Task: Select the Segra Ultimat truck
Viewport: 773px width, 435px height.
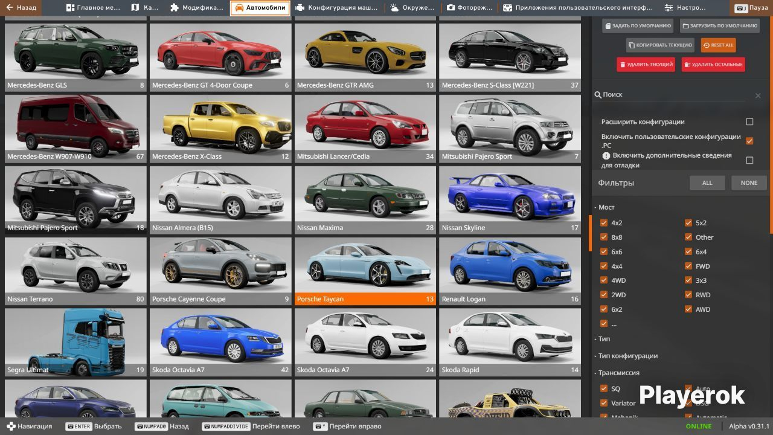Action: point(75,343)
